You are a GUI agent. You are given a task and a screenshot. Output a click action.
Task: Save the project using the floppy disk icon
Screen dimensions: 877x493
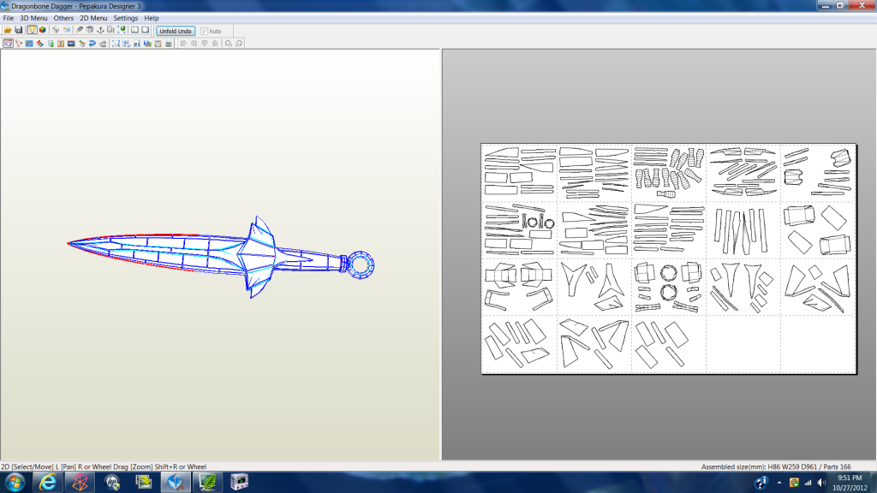coord(19,30)
